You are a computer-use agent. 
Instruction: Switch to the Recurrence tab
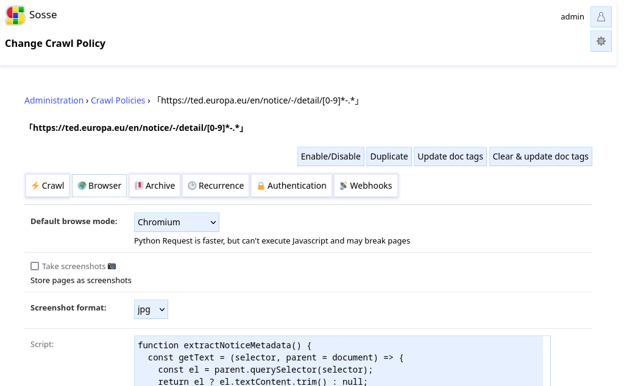pyautogui.click(x=216, y=186)
